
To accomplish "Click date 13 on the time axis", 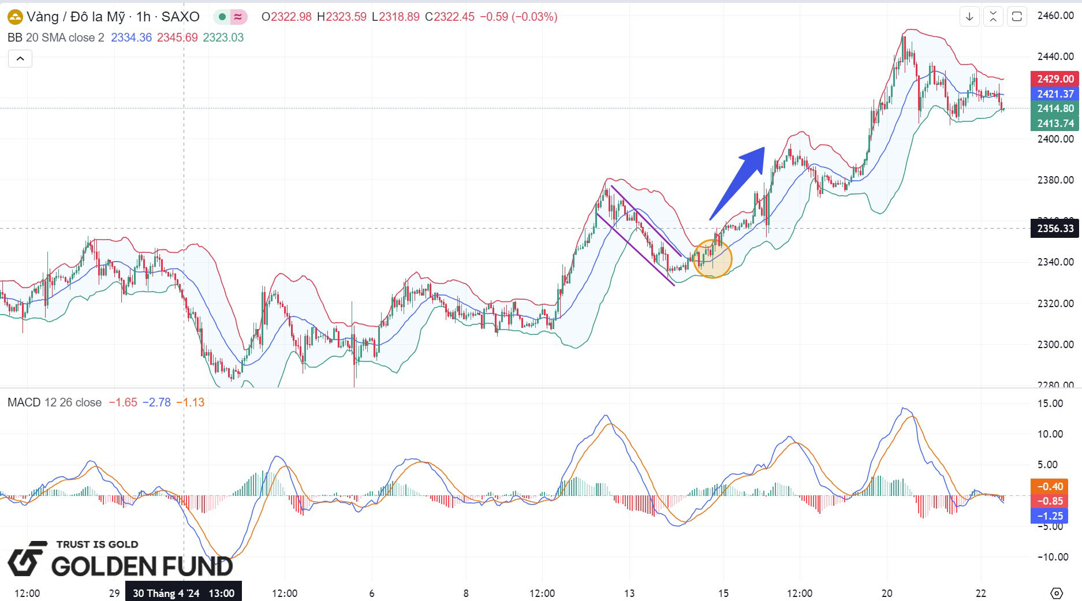I will coord(629,593).
